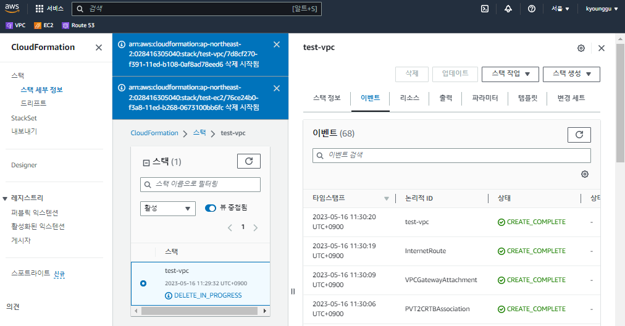Switch to the template tab
Viewport: 625px width, 326px height.
pyautogui.click(x=528, y=98)
